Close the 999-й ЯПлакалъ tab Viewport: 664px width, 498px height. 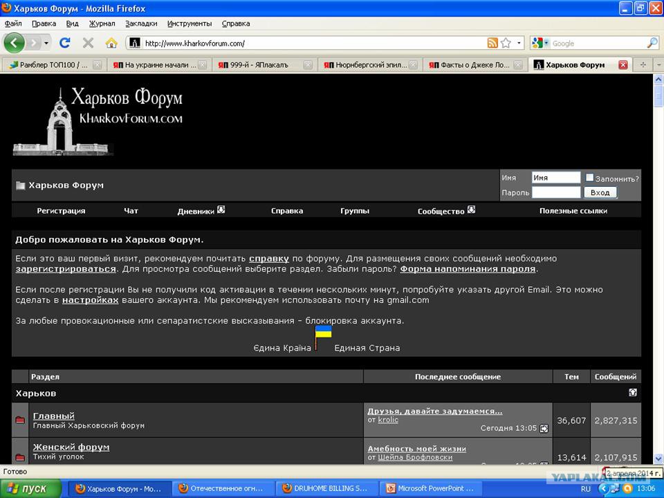tap(308, 65)
